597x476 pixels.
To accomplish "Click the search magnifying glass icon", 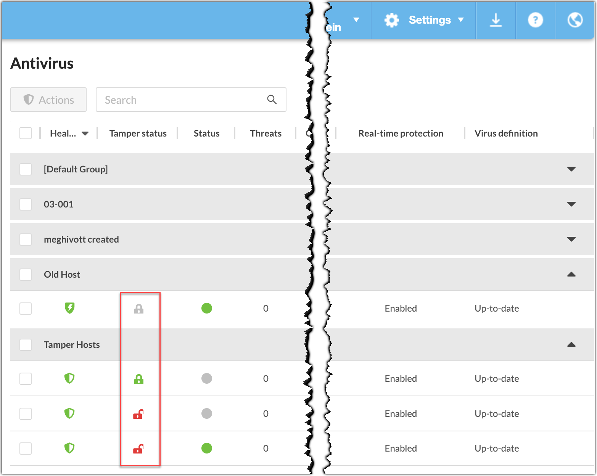I will (272, 100).
